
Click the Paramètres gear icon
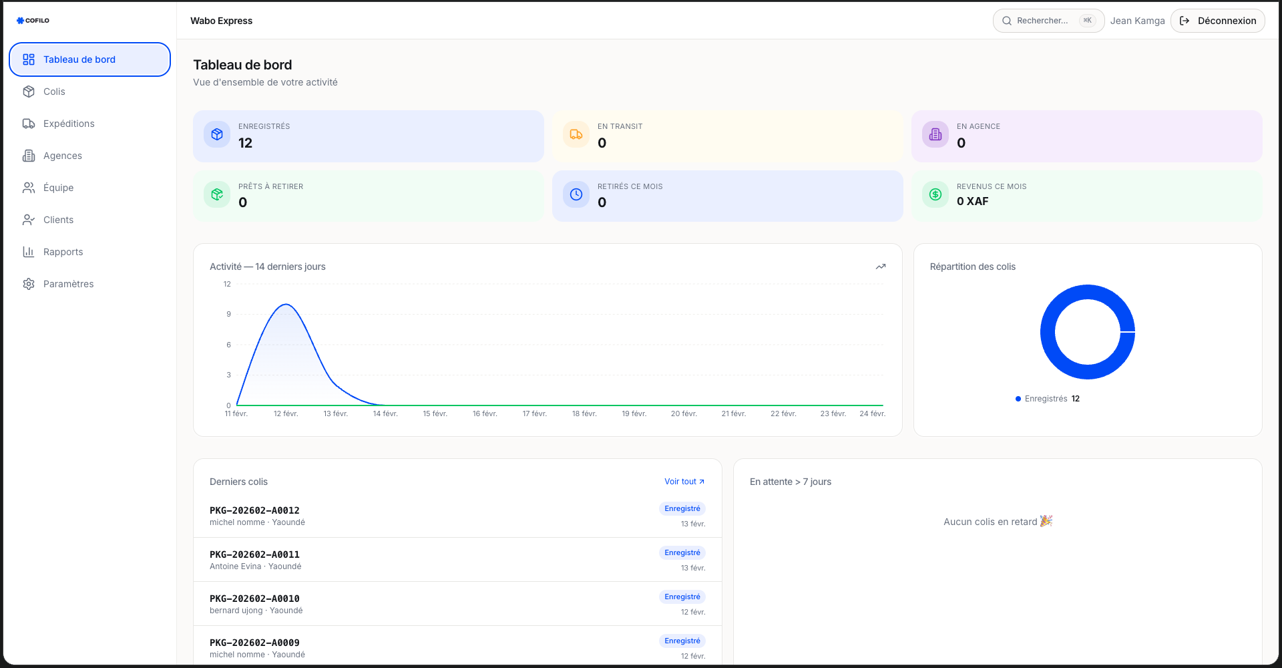tap(29, 284)
